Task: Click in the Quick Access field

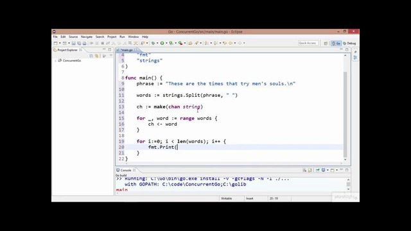Action: click(x=308, y=43)
